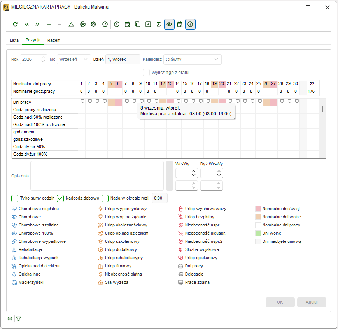
Task: Enable 'Wylicz ngp z etatu' checkbox
Action: coord(146,73)
